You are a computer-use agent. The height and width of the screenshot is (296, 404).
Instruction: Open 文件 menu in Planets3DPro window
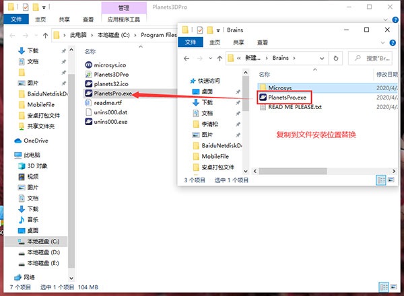pyautogui.click(x=16, y=20)
